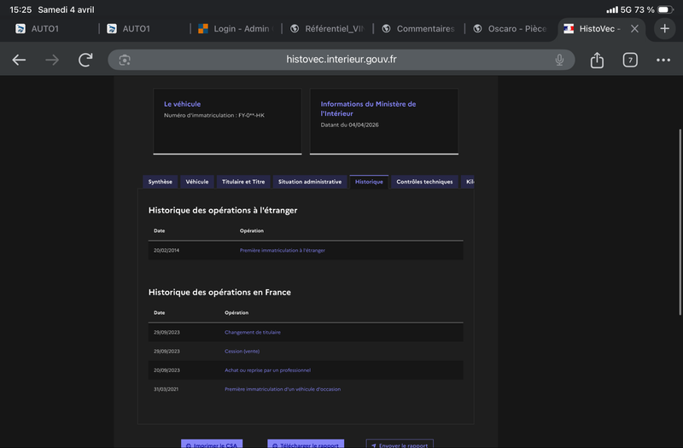The width and height of the screenshot is (683, 448).
Task: Select the Titulaire et Titre tab
Action: (243, 182)
